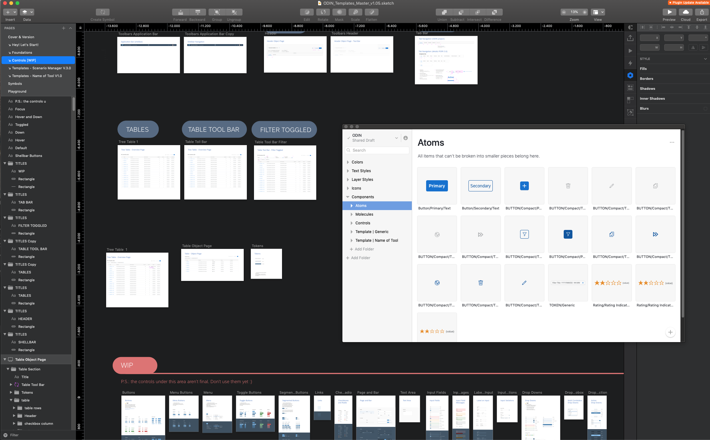Click Align Left in the inspector
The width and height of the screenshot is (710, 440).
(x=663, y=28)
